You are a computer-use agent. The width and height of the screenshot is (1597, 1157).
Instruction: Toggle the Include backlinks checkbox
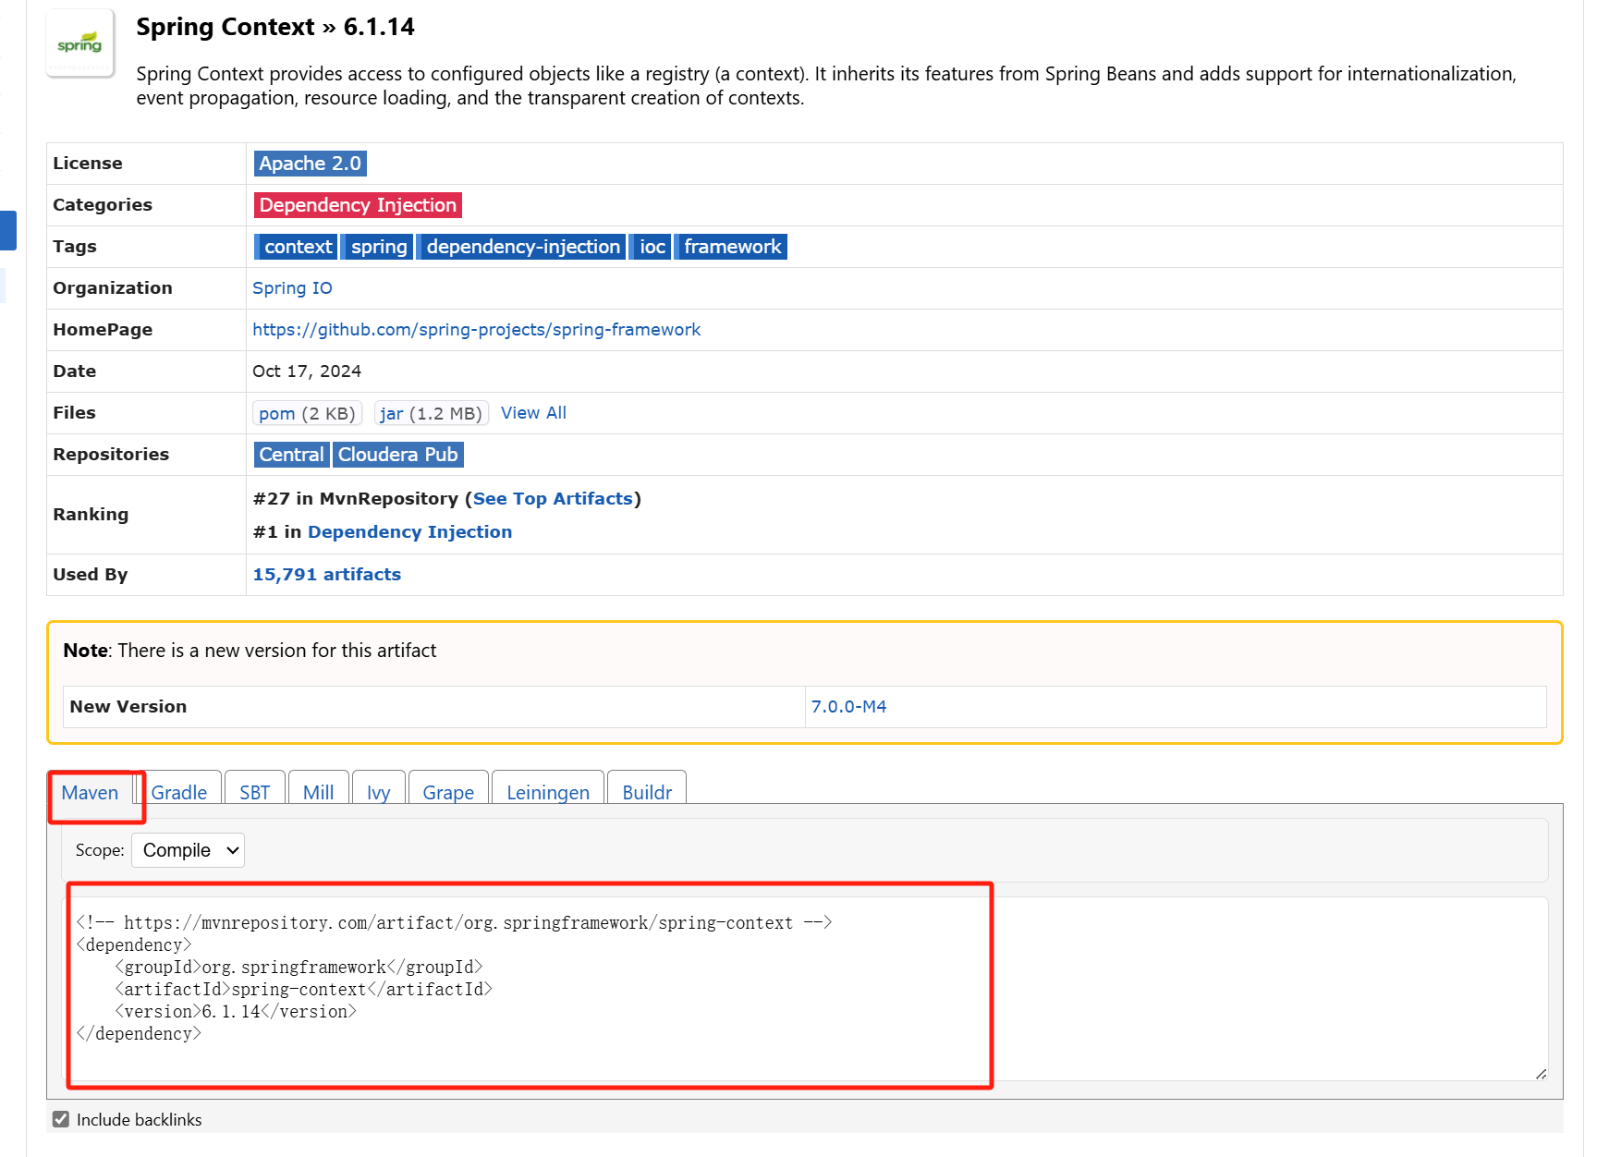click(x=61, y=1119)
